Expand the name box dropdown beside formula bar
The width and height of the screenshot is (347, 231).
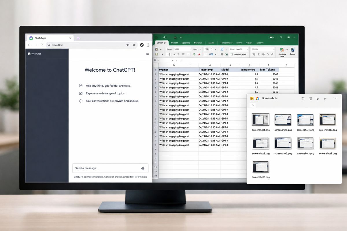173,60
